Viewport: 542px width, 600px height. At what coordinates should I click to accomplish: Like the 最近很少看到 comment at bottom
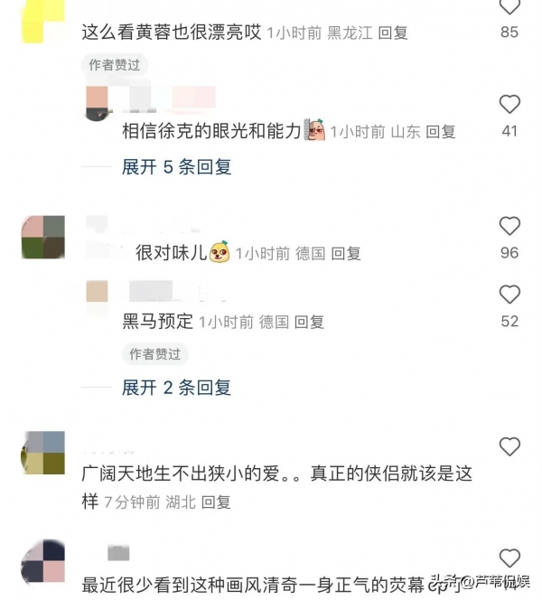(509, 558)
